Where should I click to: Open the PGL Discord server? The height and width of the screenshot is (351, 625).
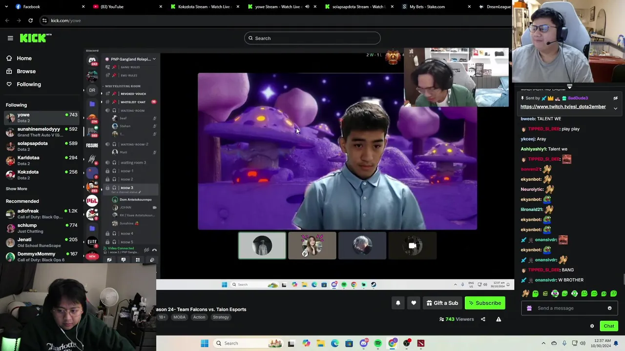coord(92,200)
